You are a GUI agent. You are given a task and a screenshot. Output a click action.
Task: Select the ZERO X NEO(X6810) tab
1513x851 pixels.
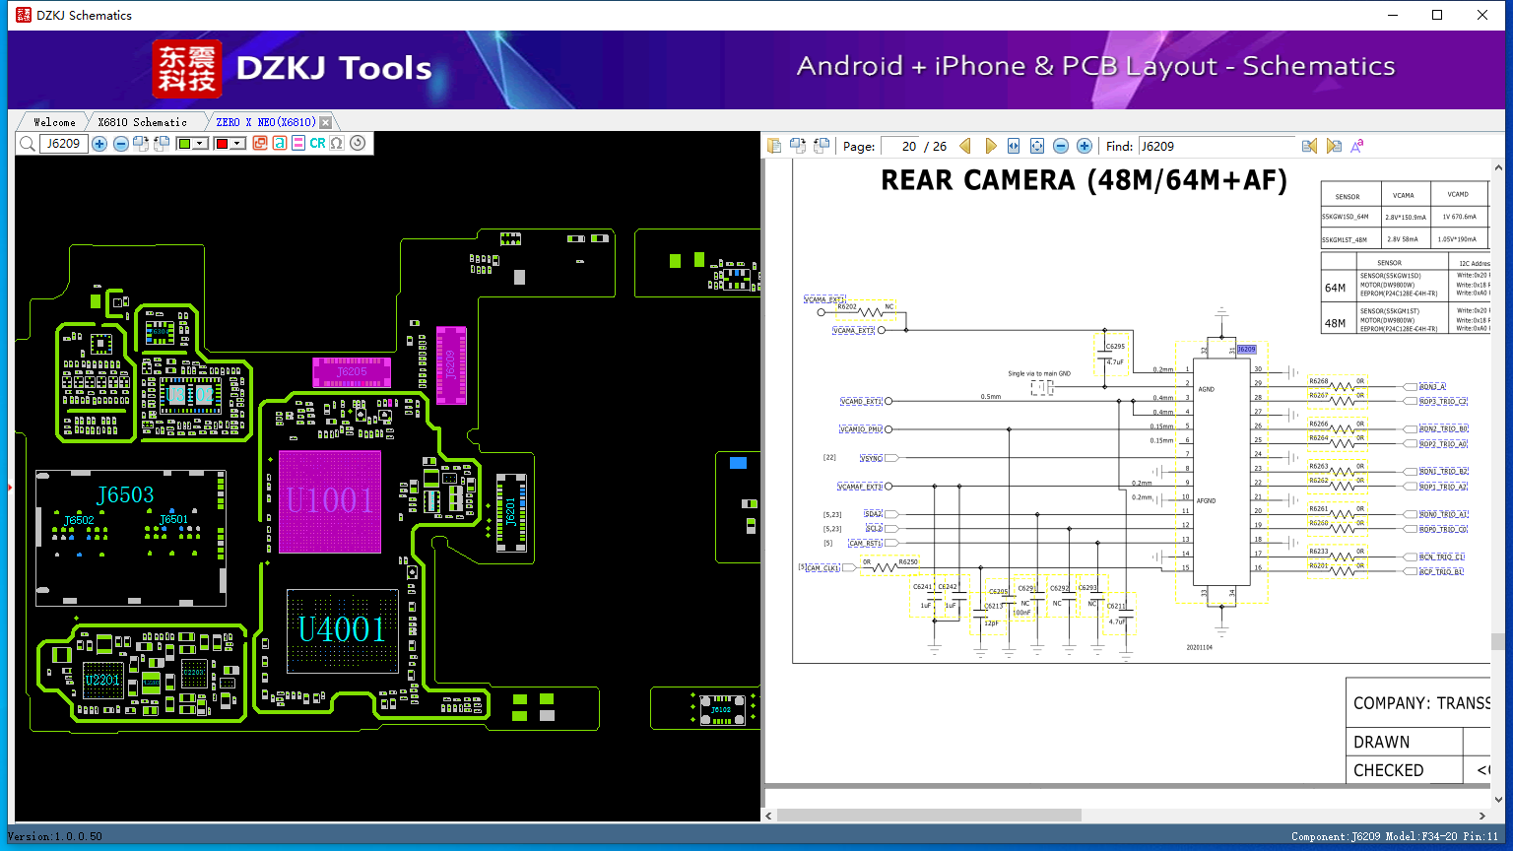click(266, 122)
